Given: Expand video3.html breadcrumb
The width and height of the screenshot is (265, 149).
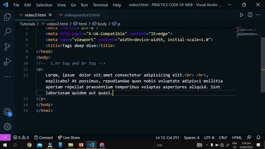Looking at the screenshot, I should [x=57, y=24].
